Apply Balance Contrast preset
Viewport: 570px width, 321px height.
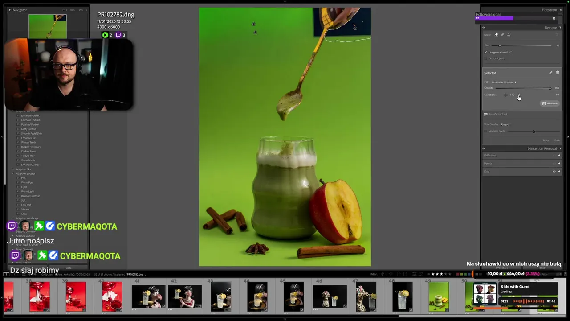point(30,196)
